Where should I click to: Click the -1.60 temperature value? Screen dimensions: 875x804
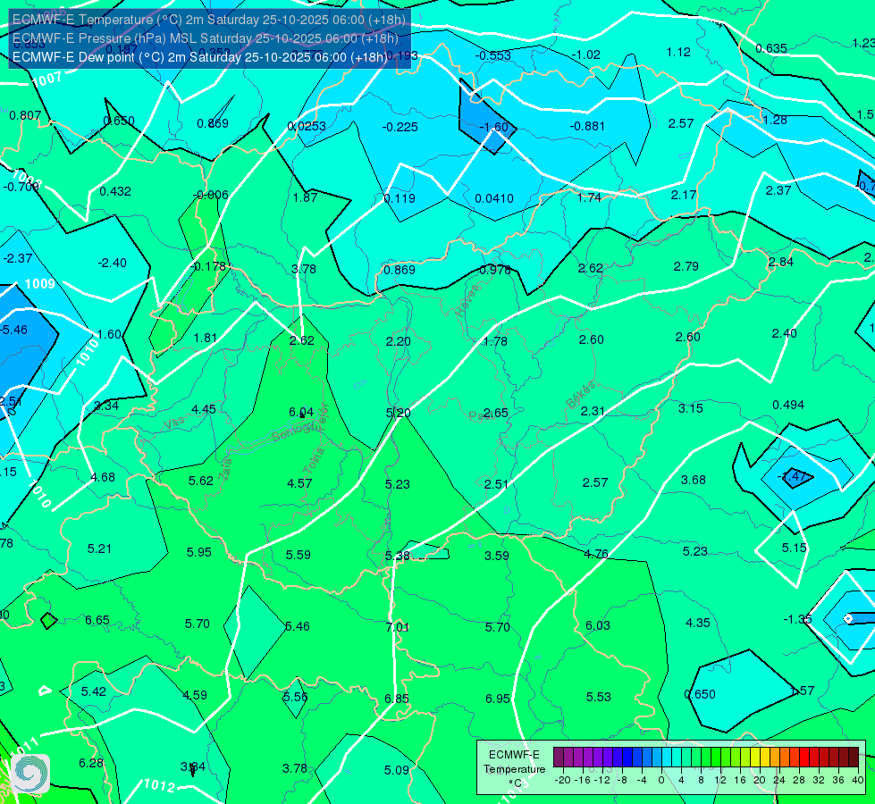coord(494,127)
